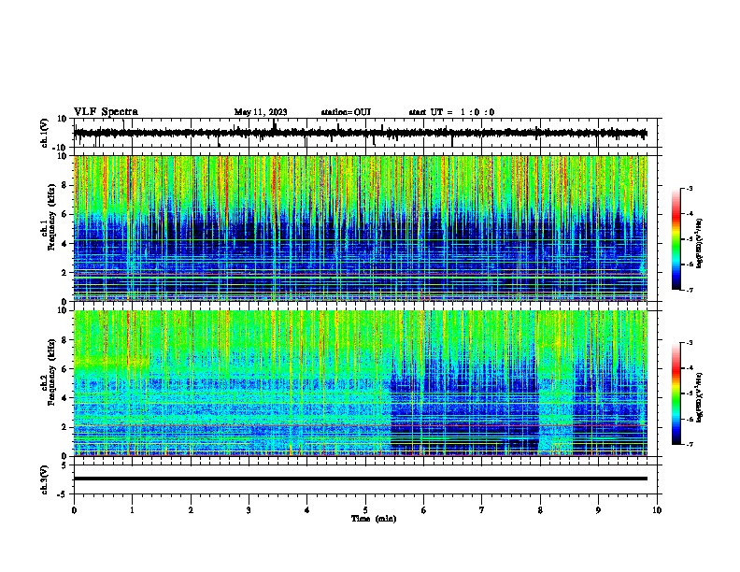Image resolution: width=740 pixels, height=572 pixels.
Task: Click time axis tick label "5"
Action: click(x=365, y=510)
